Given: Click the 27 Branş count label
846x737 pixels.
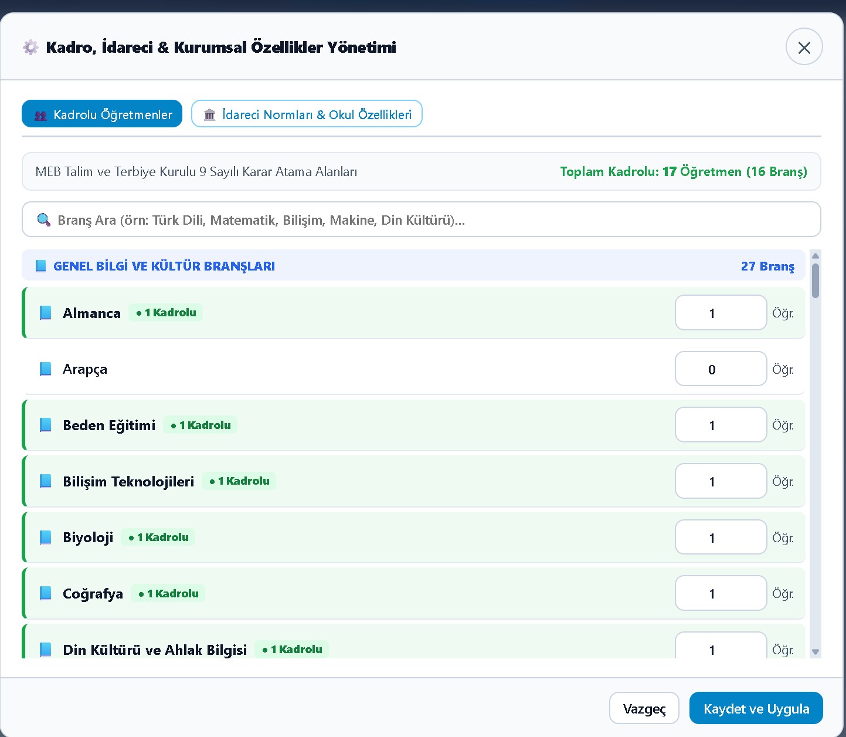Looking at the screenshot, I should (x=767, y=266).
